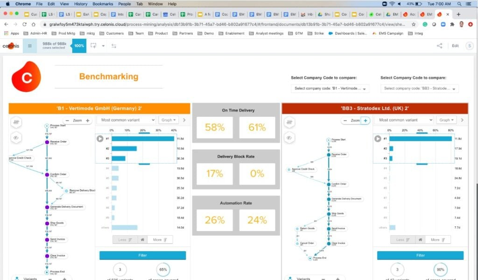Image resolution: width=478 pixels, height=280 pixels.
Task: Toggle frequency tally icon in left process explorer
Action: point(16,122)
